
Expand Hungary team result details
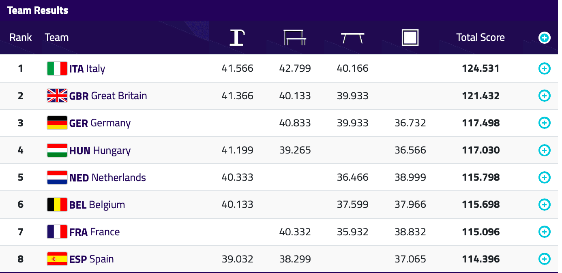pyautogui.click(x=544, y=150)
